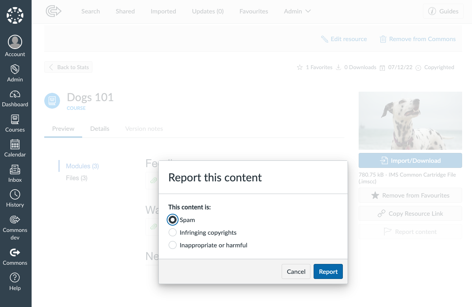Switch to the Details tab
Screen dimensions: 472x307
click(x=100, y=129)
